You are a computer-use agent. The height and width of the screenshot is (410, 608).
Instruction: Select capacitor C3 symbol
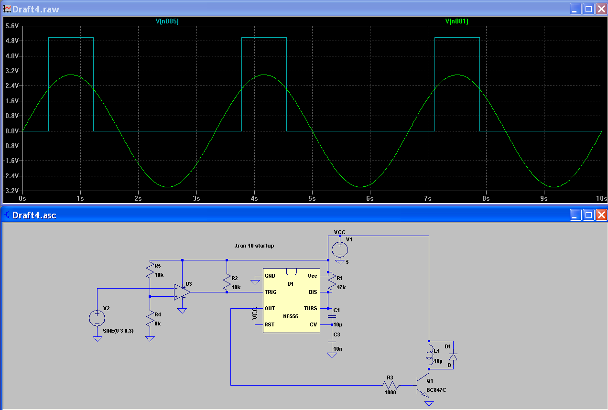tap(331, 340)
